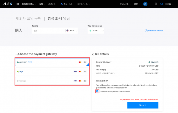Open the apps grid menu icon
The width and height of the screenshot is (178, 113).
[x=18, y=4]
